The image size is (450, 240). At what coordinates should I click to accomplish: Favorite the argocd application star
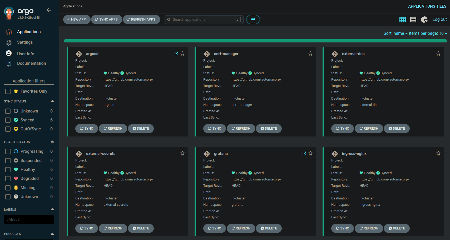tap(182, 53)
